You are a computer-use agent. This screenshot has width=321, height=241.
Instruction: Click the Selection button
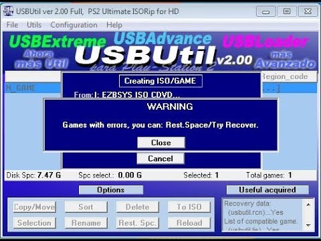(35, 223)
